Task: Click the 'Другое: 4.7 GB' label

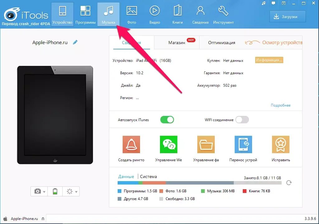Action: [x=136, y=199]
